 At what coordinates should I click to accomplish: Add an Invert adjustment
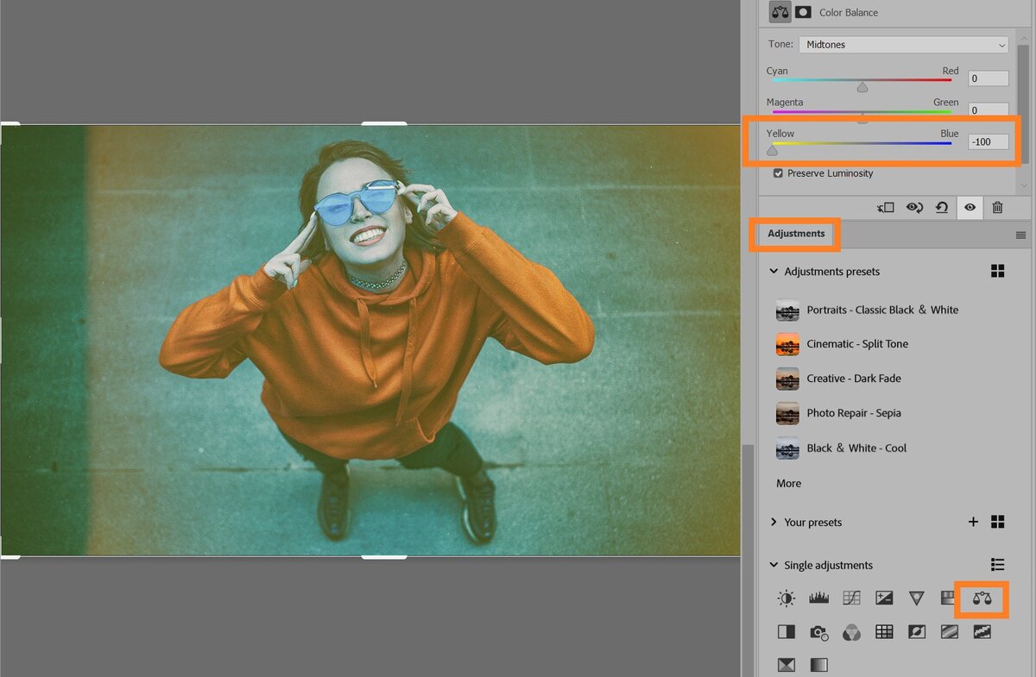click(917, 632)
